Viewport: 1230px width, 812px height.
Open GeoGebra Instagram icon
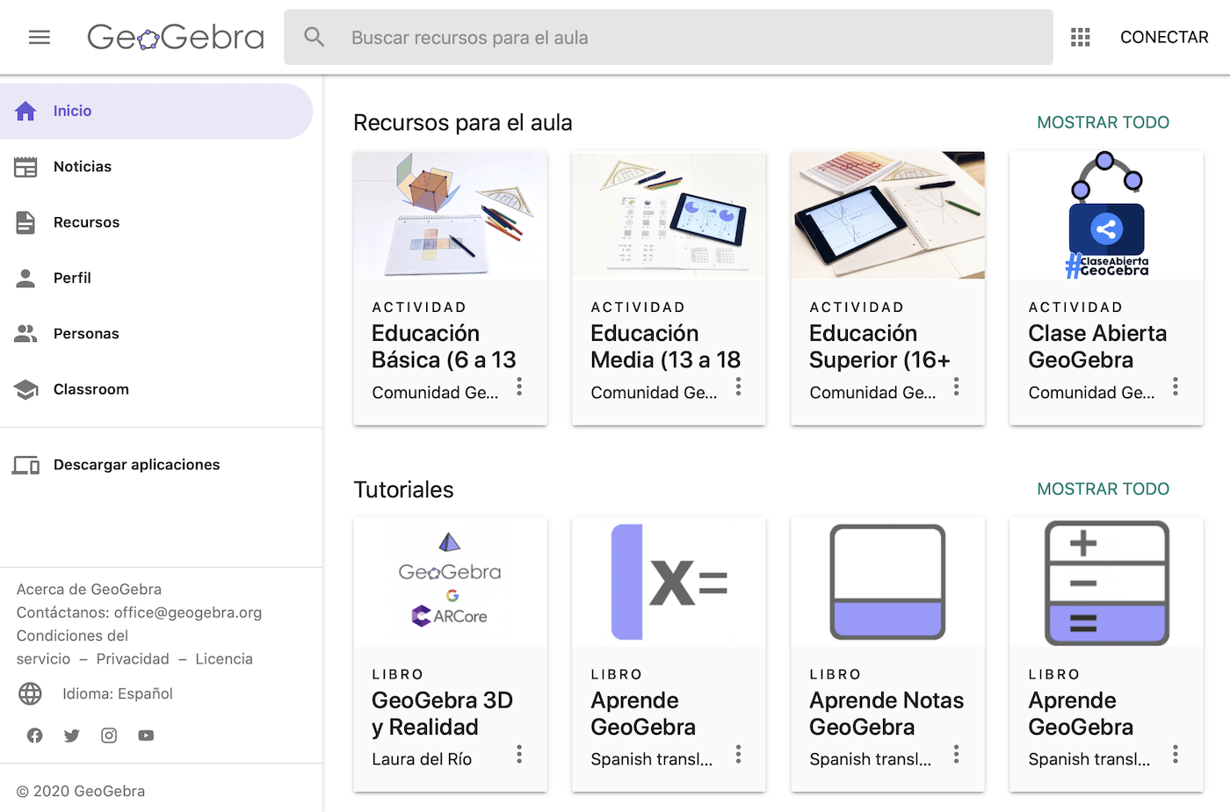(x=109, y=736)
